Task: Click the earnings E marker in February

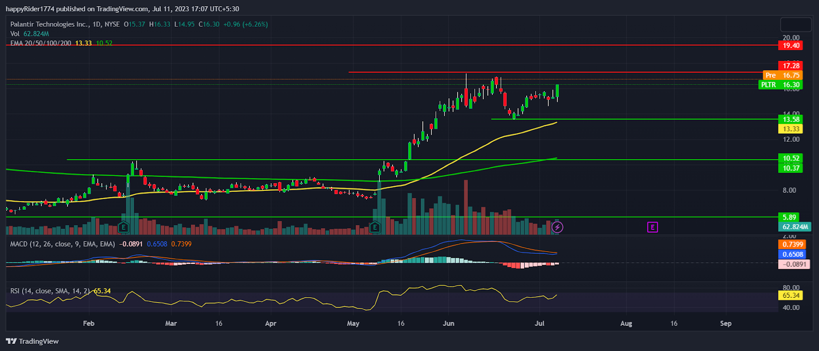Action: [x=123, y=227]
